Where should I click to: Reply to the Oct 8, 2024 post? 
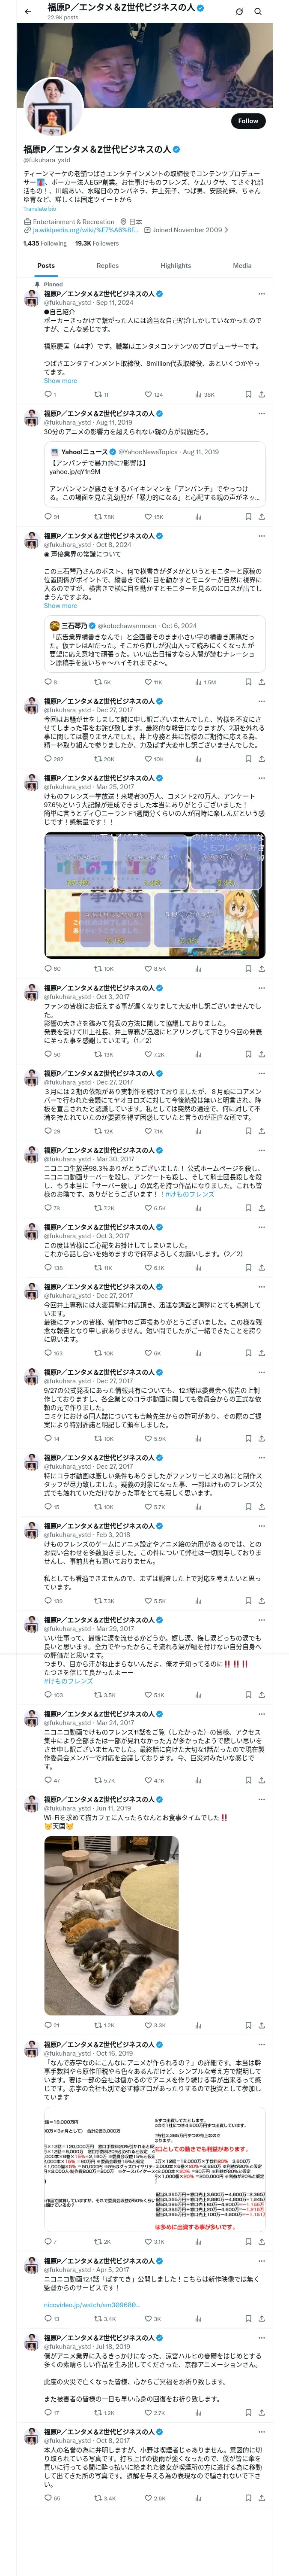coord(48,682)
